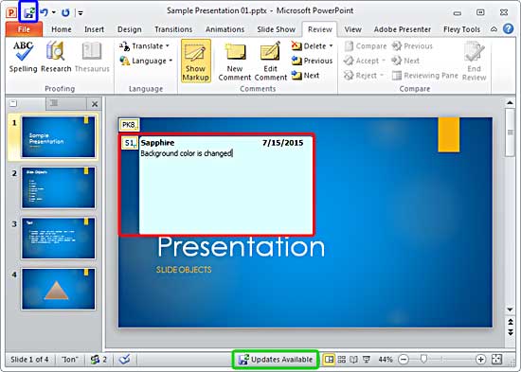Switch to the Transitions tab

pos(173,29)
